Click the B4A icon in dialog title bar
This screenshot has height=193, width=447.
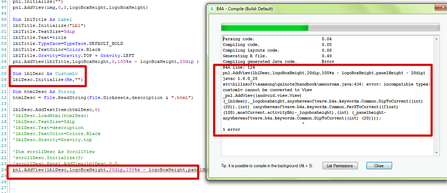coord(212,9)
